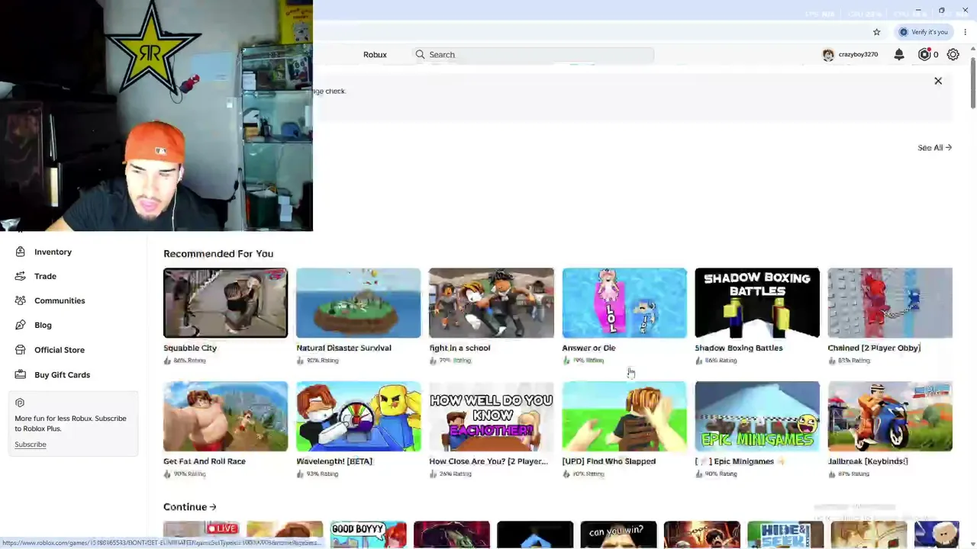Screen dimensions: 977x549
Task: Click the crazyboy3270 avatar picture
Action: click(x=828, y=55)
